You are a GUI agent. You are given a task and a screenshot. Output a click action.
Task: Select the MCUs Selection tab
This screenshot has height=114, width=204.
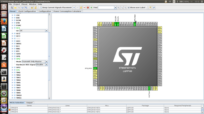pos(17,103)
